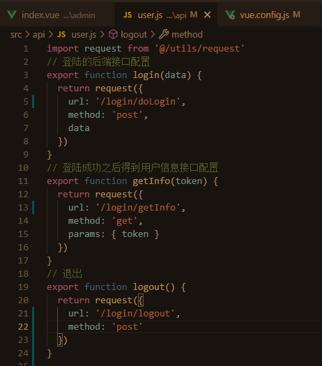The image size is (322, 366).
Task: Click the Vue config icon on vue.config.js tab
Action: point(230,15)
